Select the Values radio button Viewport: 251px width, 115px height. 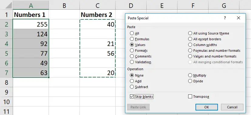132,45
